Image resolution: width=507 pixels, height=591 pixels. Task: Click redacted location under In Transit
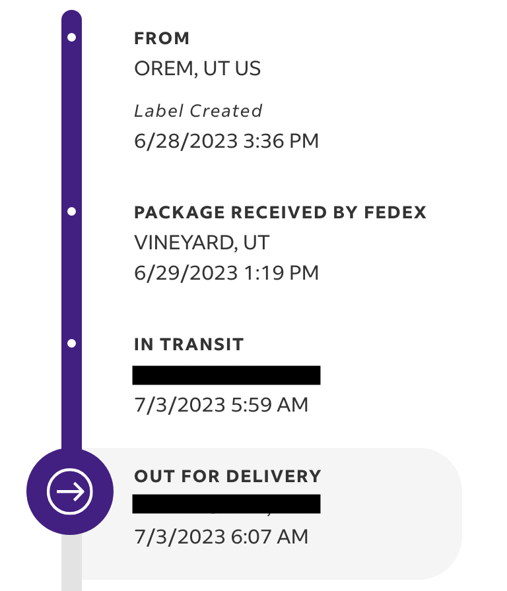tap(226, 375)
